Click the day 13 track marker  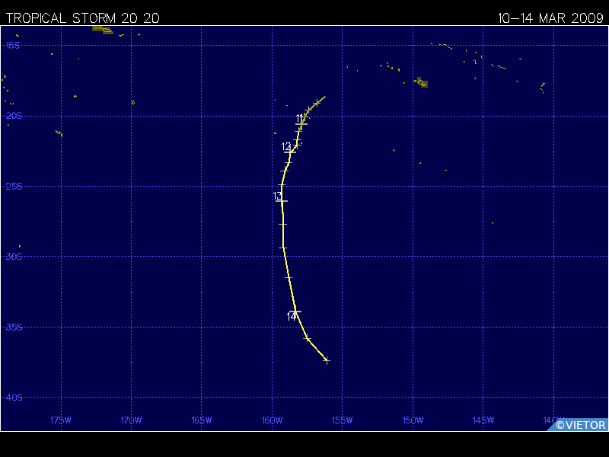tap(282, 201)
